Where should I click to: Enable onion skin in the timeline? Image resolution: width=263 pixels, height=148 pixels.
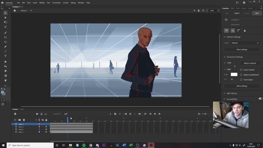click(x=125, y=114)
